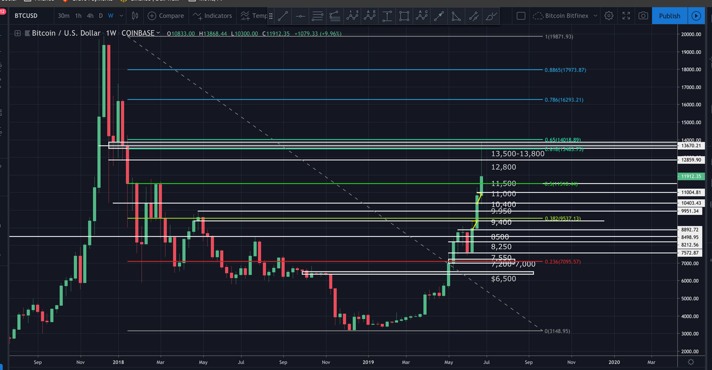
Task: Open the Indicators dialog
Action: pyautogui.click(x=211, y=16)
